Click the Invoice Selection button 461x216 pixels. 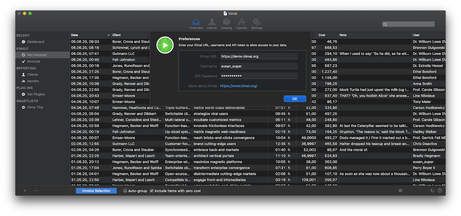tap(96, 191)
